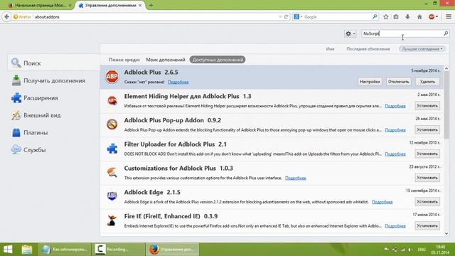Switch to the 'Начальная страница Mozilla' browser tab

(x=39, y=5)
